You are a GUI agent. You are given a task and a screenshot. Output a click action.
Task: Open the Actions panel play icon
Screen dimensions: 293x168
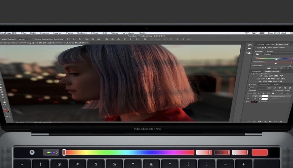[x=249, y=48]
